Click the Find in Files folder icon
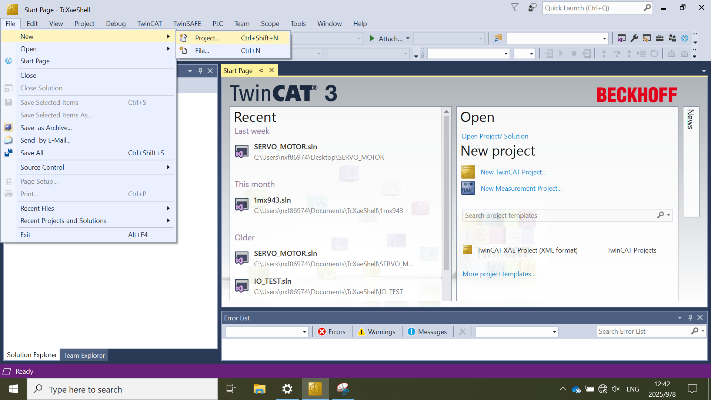The image size is (711, 400). 498,38
